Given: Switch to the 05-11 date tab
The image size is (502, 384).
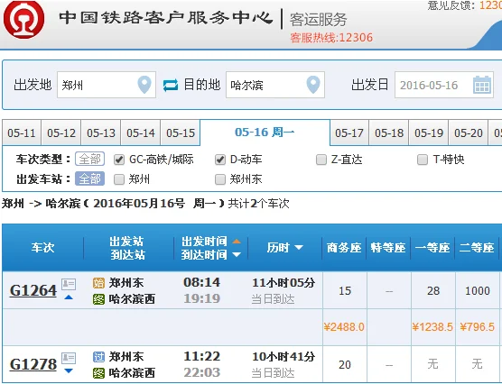Looking at the screenshot, I should pyautogui.click(x=22, y=133).
